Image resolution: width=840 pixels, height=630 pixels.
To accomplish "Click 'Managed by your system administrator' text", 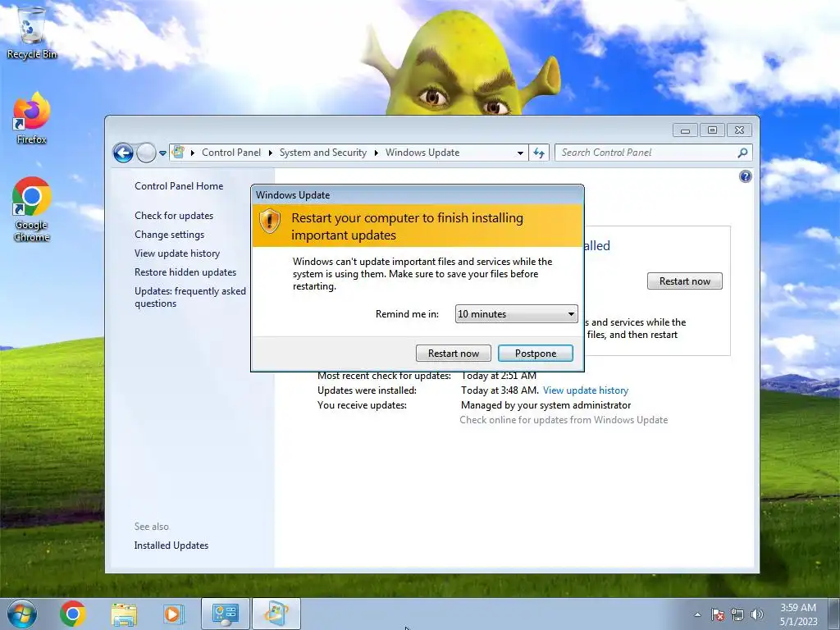I will click(x=546, y=405).
